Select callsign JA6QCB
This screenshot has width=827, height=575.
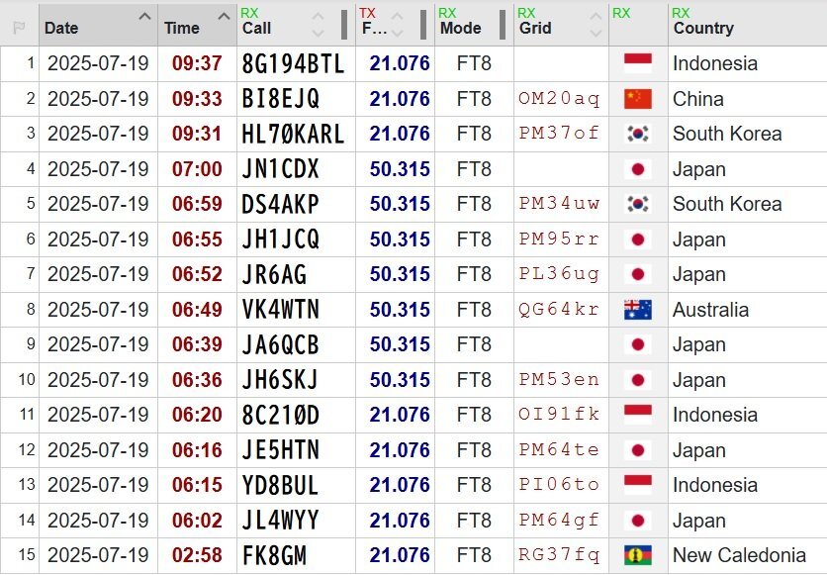(281, 345)
